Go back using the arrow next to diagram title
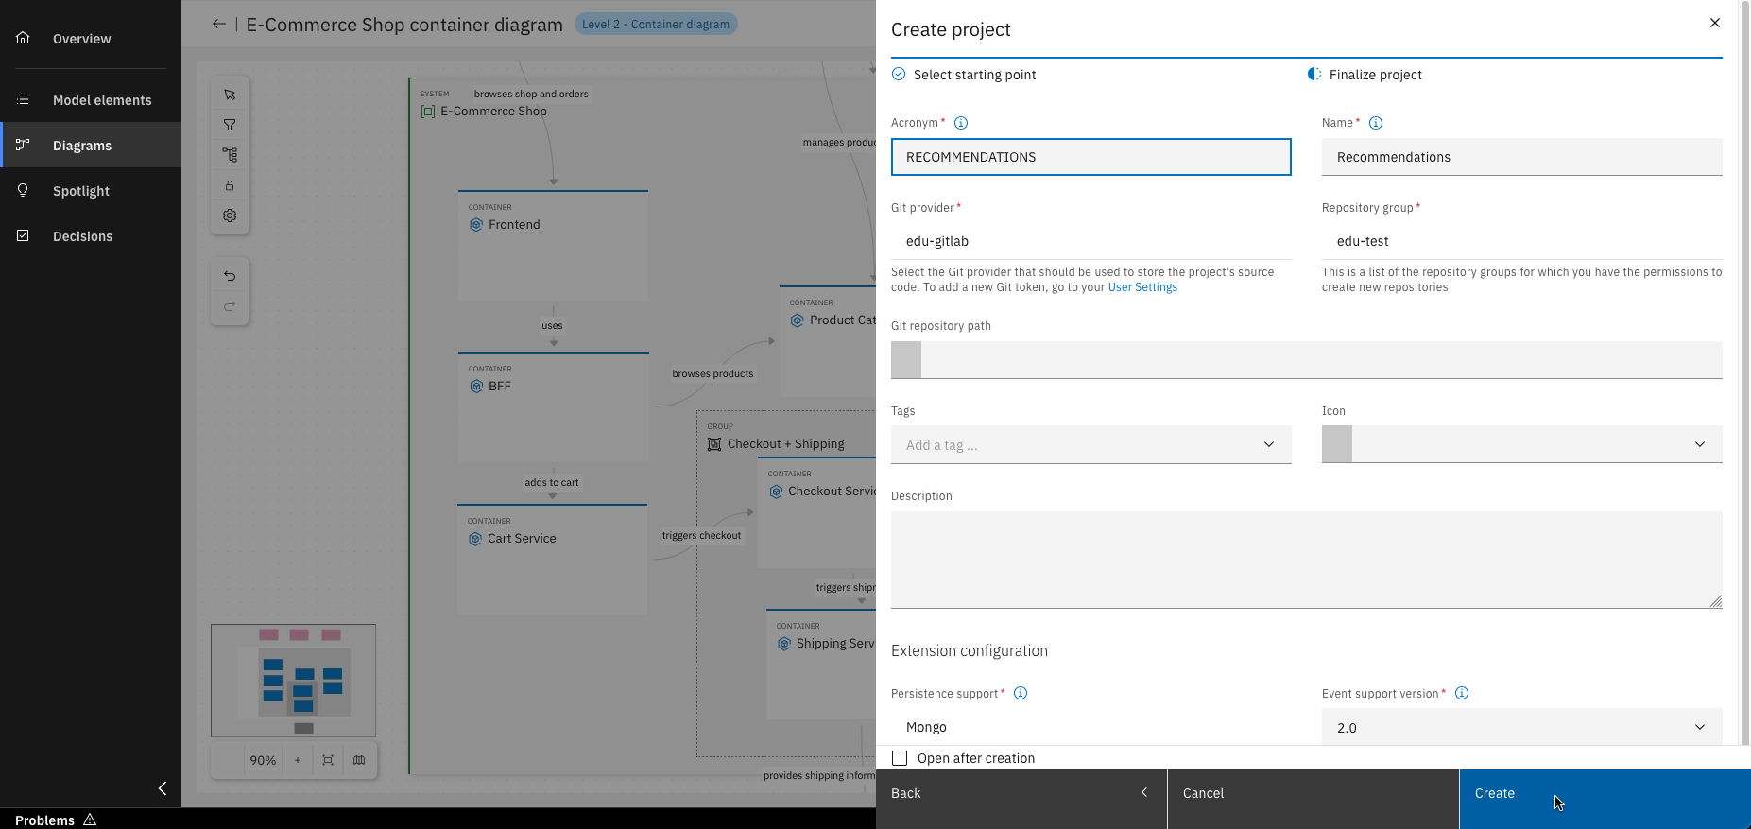 pos(219,25)
